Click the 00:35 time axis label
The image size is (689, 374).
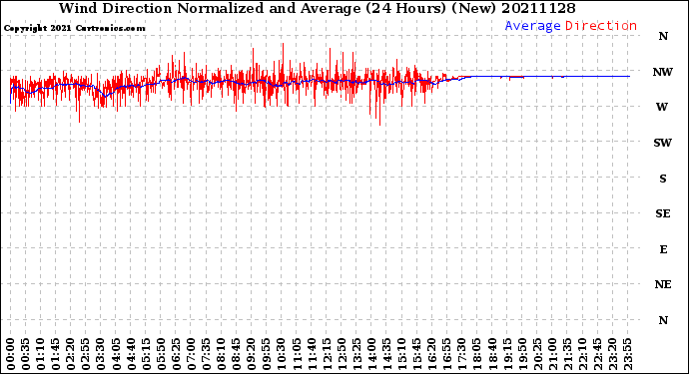pyautogui.click(x=26, y=355)
